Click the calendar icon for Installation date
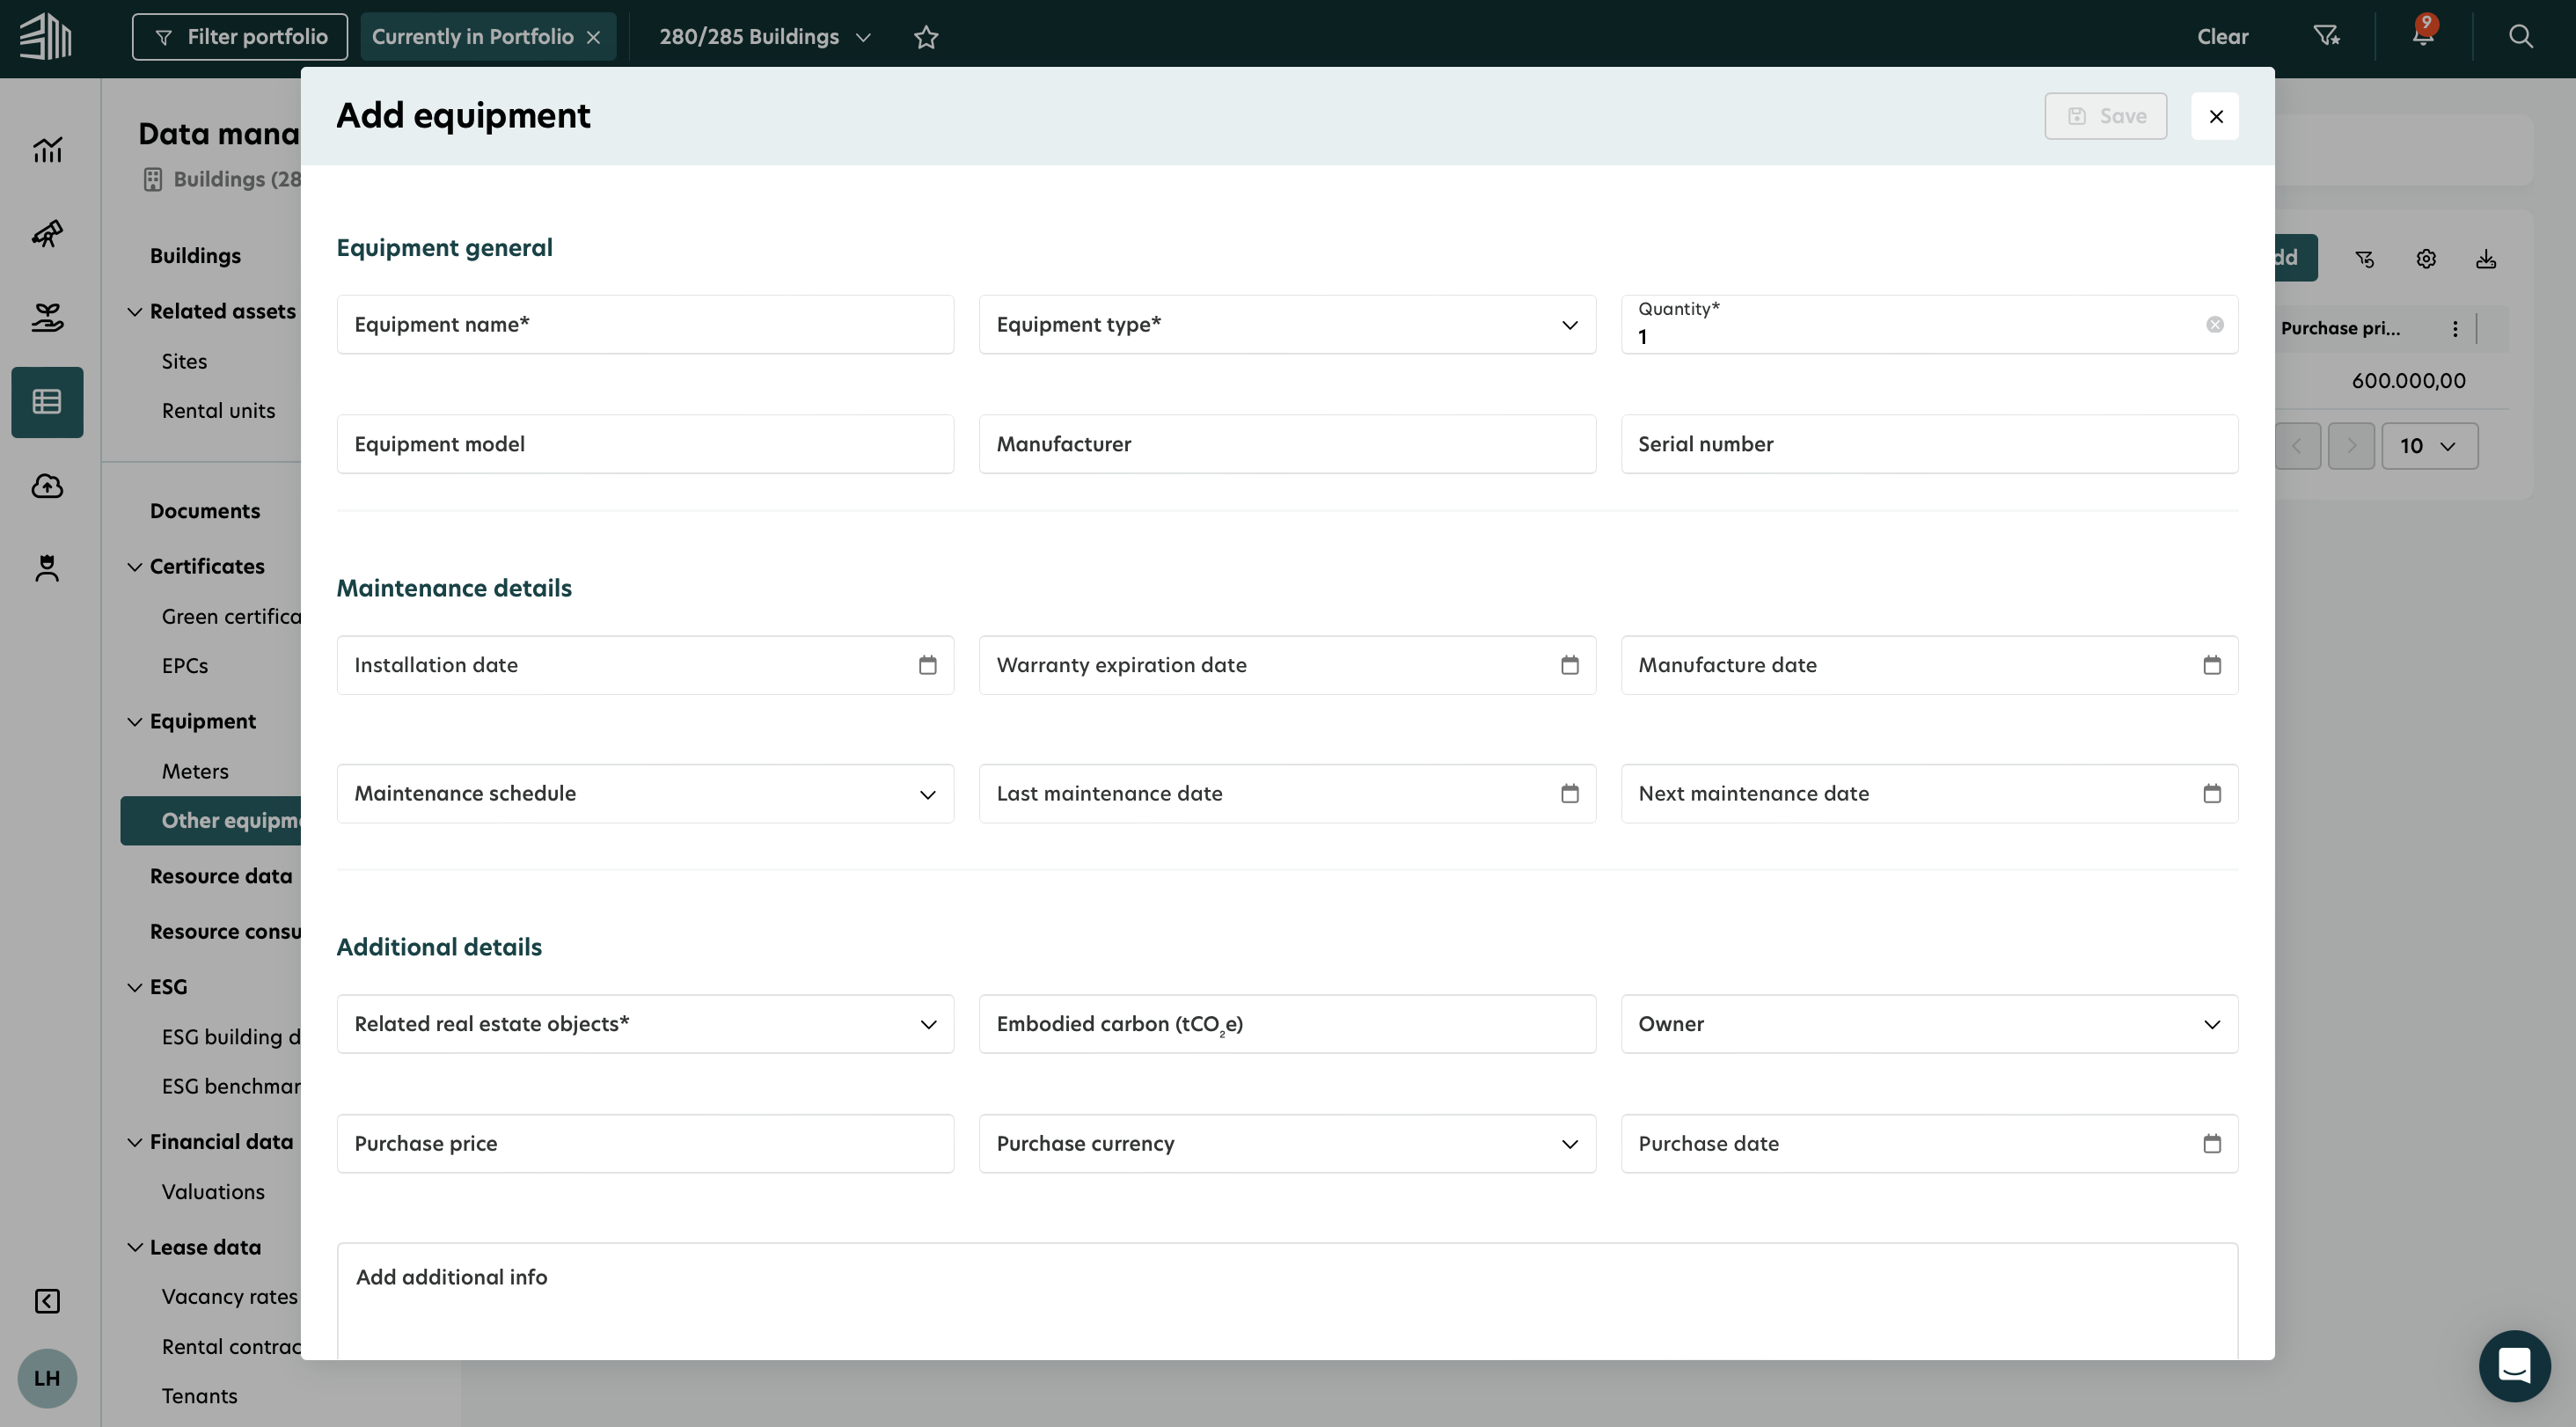Screen dimensions: 2576x1427 (x=927, y=665)
